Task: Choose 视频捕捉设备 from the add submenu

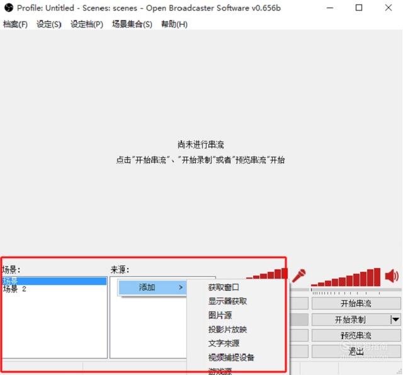Action: tap(231, 357)
